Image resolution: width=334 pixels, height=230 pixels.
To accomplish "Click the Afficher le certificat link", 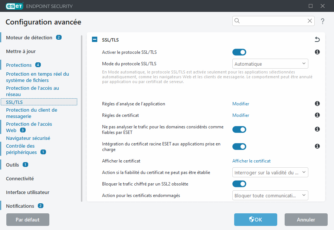I will tap(251, 161).
